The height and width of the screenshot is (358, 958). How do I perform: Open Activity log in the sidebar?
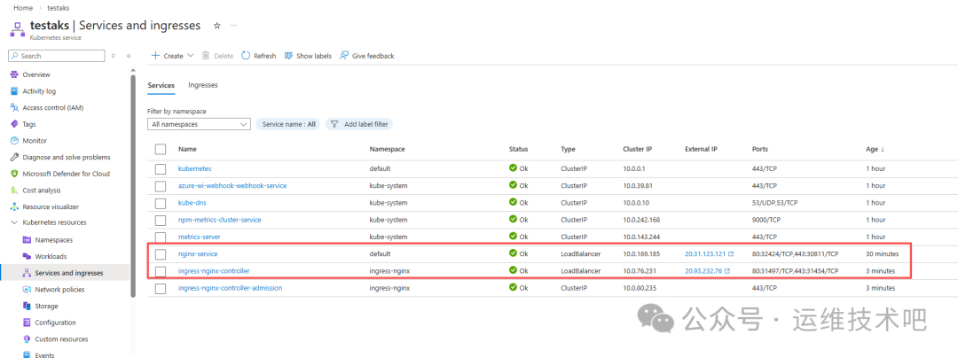point(39,91)
